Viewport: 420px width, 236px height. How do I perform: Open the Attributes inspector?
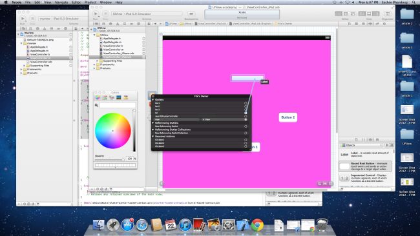[370, 24]
